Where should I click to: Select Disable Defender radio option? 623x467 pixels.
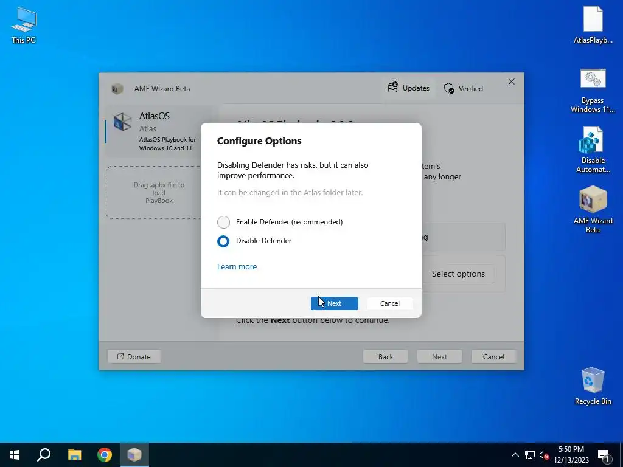223,241
